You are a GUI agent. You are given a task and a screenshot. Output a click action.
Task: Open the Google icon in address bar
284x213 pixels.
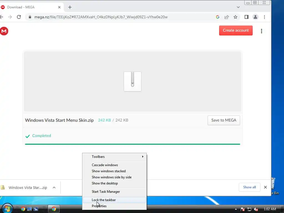[x=218, y=17]
